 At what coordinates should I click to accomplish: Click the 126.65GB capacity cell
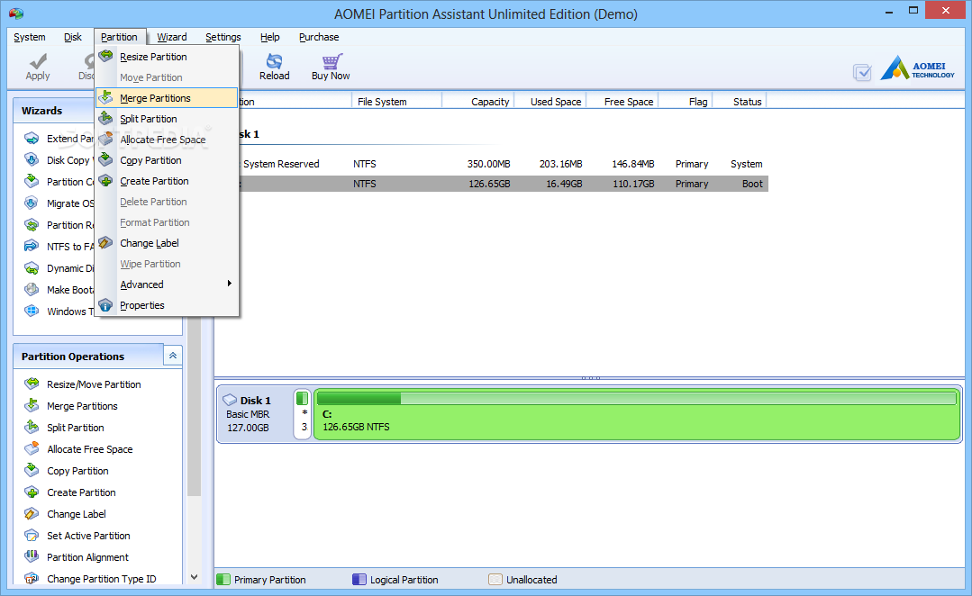489,184
